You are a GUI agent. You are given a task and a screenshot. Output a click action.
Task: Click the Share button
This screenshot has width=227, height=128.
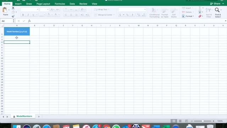coord(215,4)
